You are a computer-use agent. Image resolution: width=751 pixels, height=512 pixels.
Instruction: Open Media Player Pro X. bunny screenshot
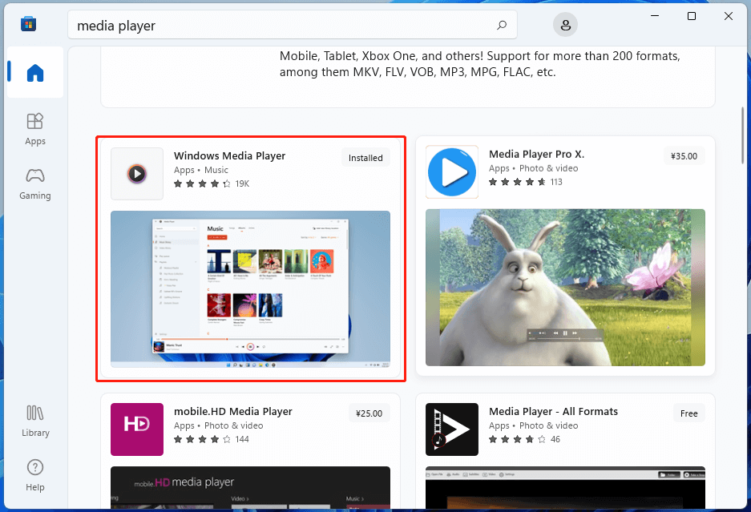(x=565, y=288)
